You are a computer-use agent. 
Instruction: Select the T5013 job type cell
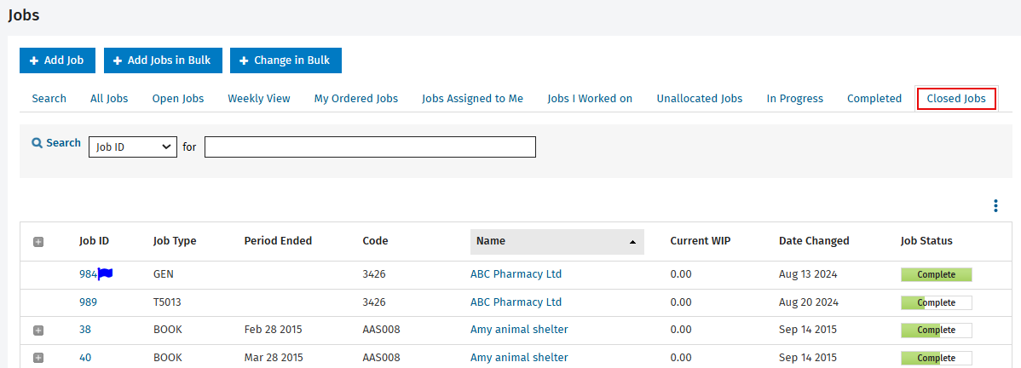[x=167, y=302]
